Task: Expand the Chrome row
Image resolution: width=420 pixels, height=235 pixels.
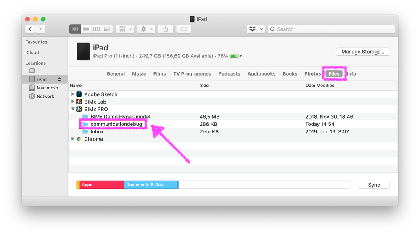Action: (73, 139)
